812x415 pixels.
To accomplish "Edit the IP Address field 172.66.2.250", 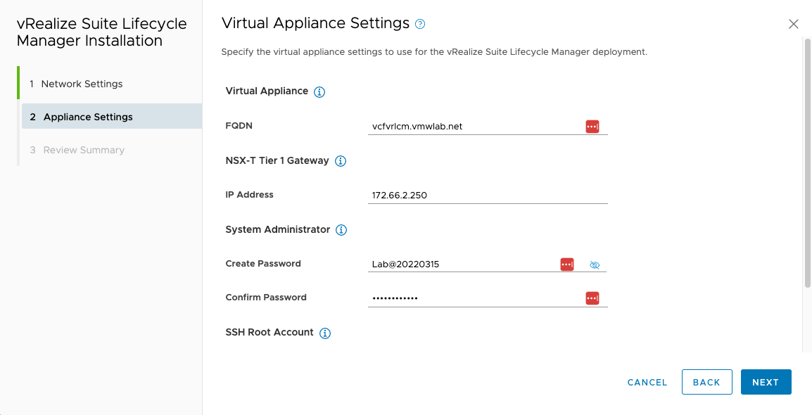I will [x=488, y=195].
